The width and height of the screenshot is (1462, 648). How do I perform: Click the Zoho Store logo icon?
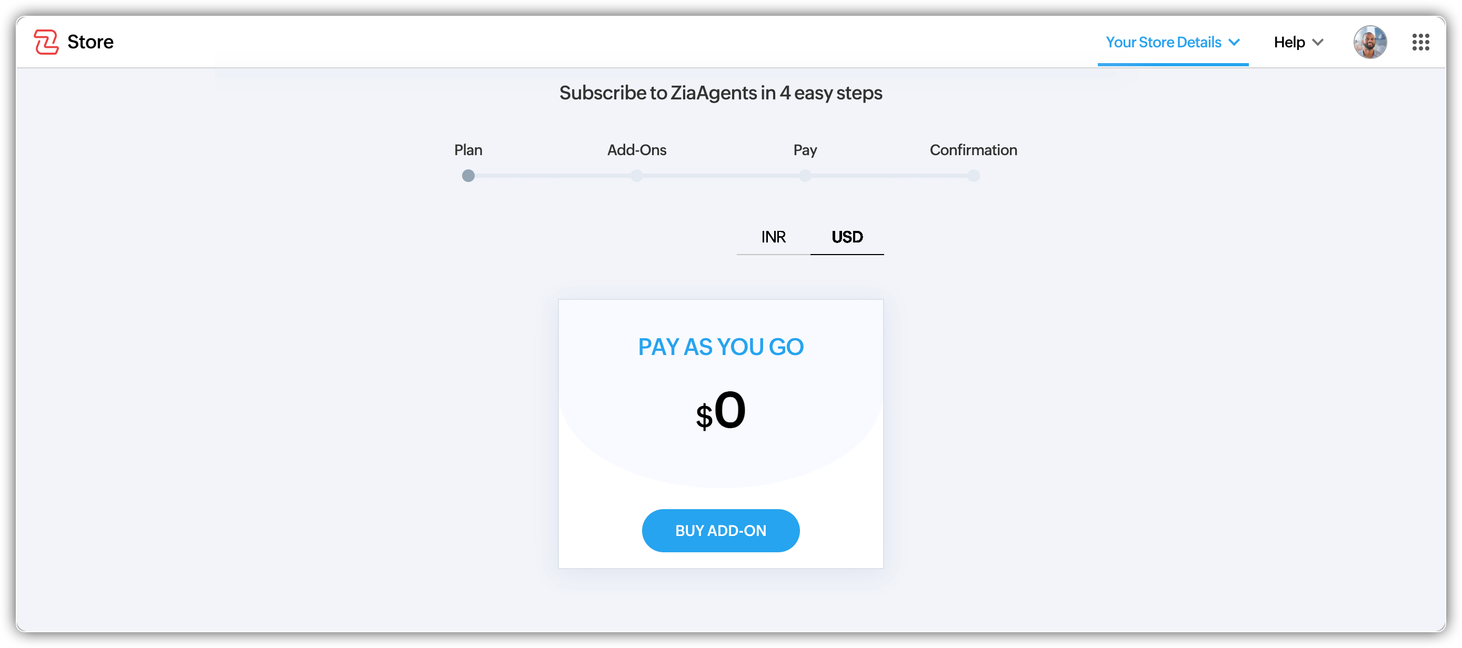[x=46, y=42]
